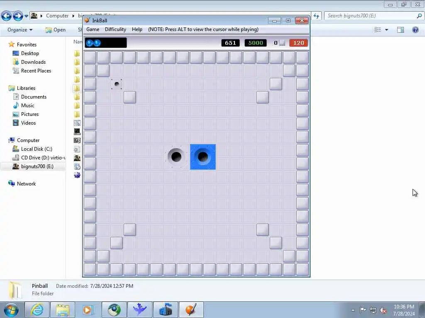
Task: Click the ALT cursor note in menu bar
Action: point(203,29)
